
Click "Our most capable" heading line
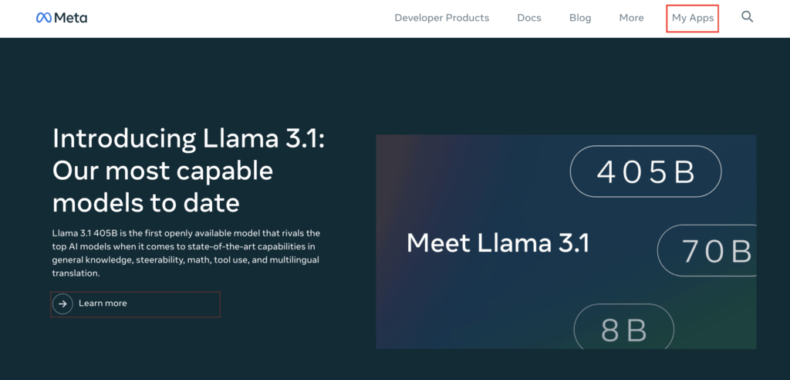pyautogui.click(x=163, y=171)
